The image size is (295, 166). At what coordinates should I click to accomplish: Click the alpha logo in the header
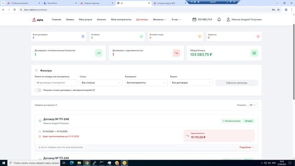[38, 19]
